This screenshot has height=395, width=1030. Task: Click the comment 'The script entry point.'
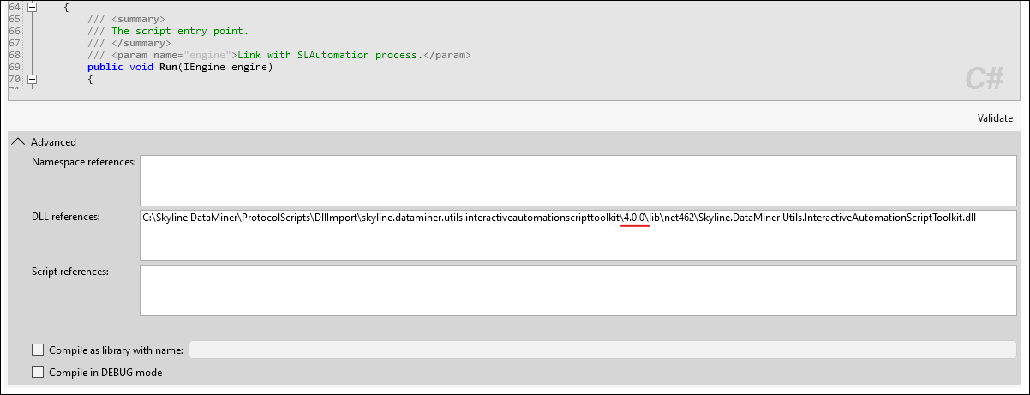[179, 31]
